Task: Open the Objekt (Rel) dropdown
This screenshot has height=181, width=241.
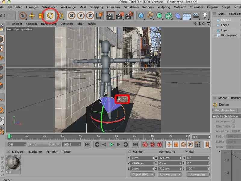Action: tap(142, 174)
